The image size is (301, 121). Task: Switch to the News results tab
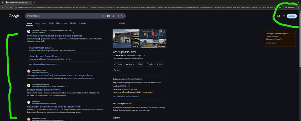pos(65,23)
